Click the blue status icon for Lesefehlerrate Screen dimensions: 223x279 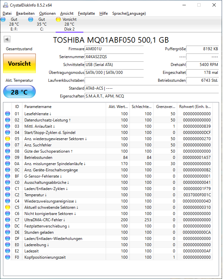[x=8, y=114]
